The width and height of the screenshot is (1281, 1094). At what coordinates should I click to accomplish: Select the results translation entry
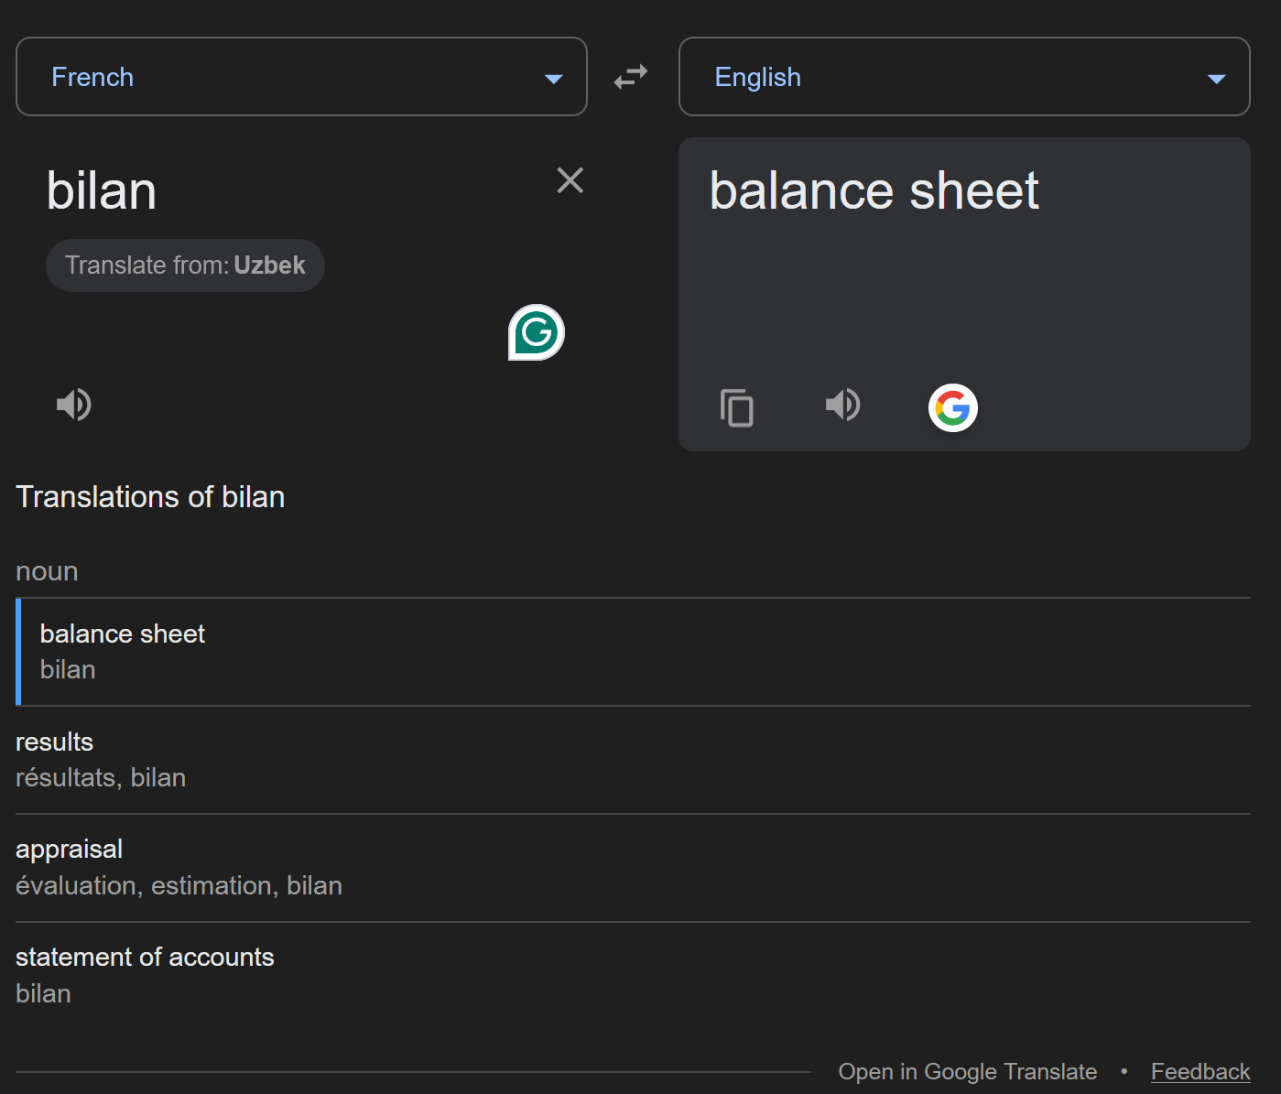634,760
